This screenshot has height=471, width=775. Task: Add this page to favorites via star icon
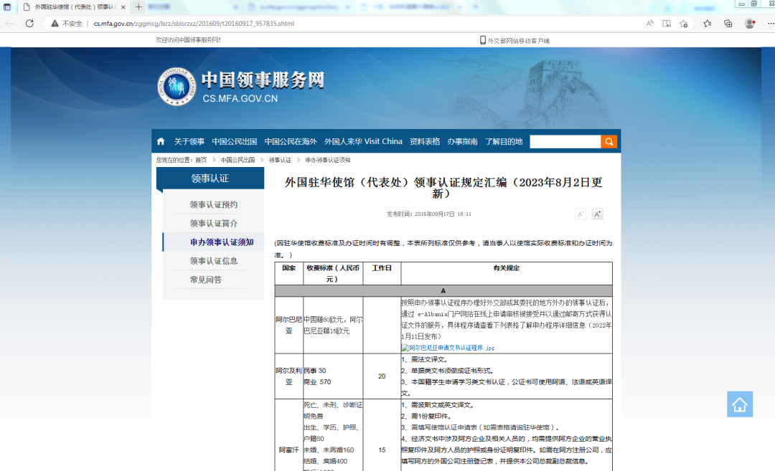pyautogui.click(x=684, y=23)
